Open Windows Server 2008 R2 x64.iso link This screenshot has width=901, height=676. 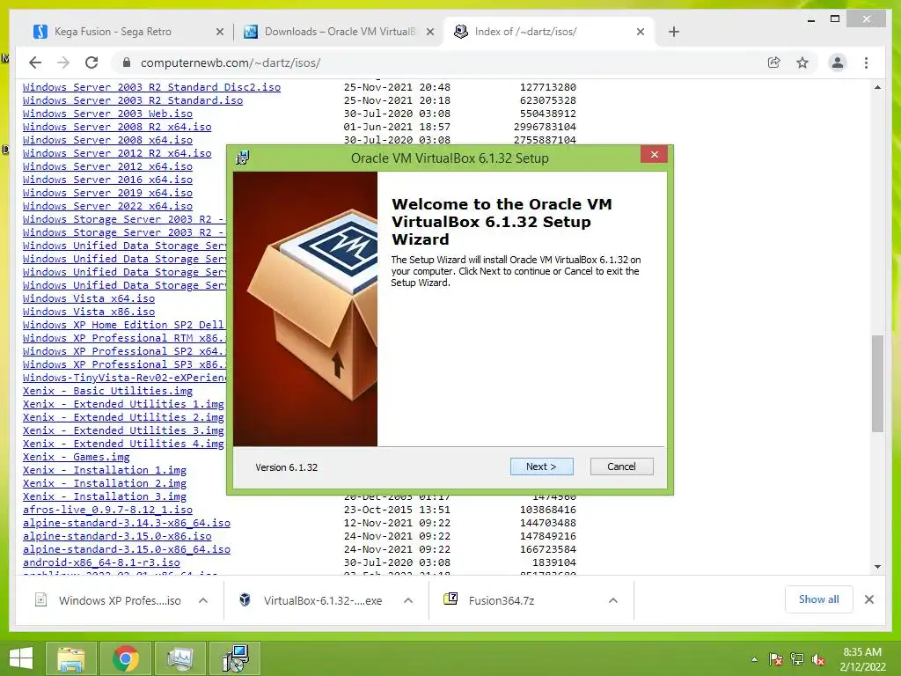pyautogui.click(x=117, y=127)
